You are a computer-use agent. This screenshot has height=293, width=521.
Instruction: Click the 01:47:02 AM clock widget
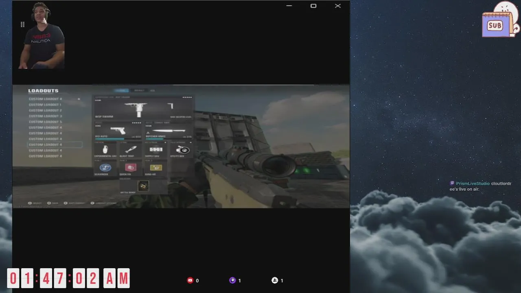[68, 278]
